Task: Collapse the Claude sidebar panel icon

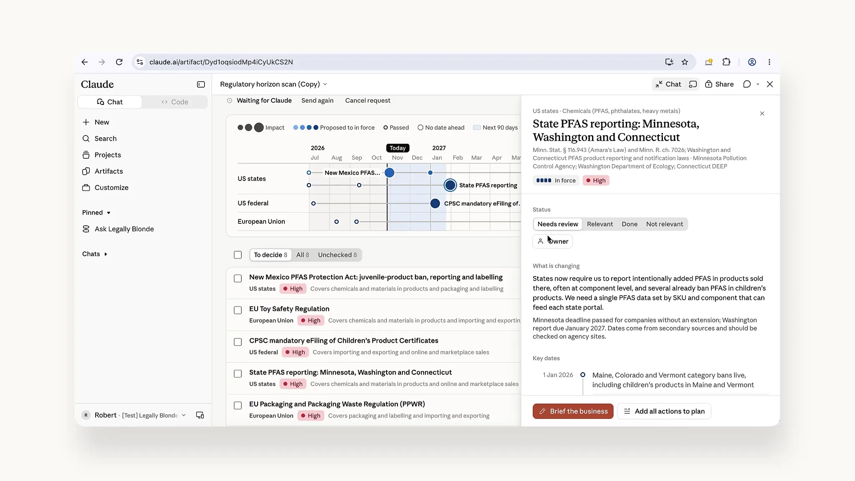Action: (201, 84)
